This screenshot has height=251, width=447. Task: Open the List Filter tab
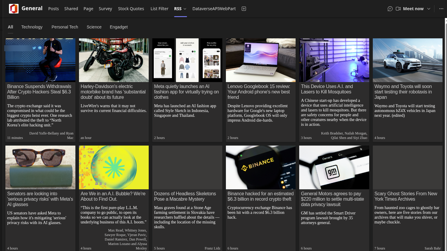tap(159, 9)
